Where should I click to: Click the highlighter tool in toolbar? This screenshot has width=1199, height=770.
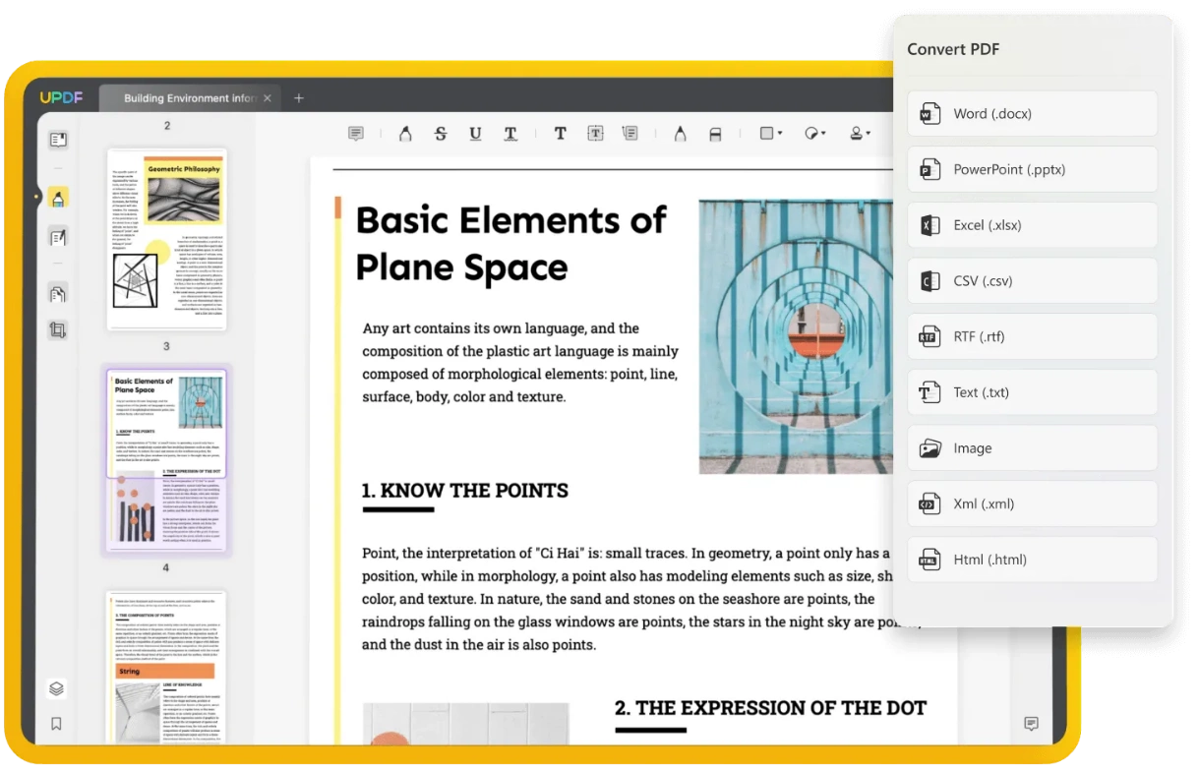point(404,134)
